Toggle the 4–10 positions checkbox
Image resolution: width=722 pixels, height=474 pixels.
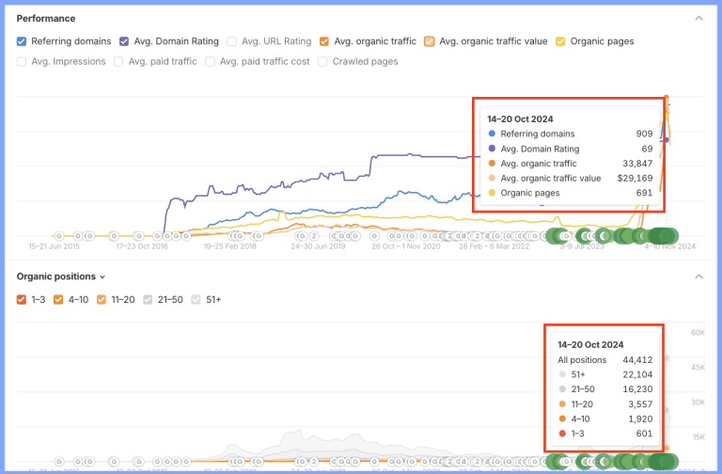click(x=58, y=300)
